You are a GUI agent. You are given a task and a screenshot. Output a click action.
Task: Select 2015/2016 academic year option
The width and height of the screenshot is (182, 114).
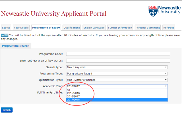click(x=117, y=93)
